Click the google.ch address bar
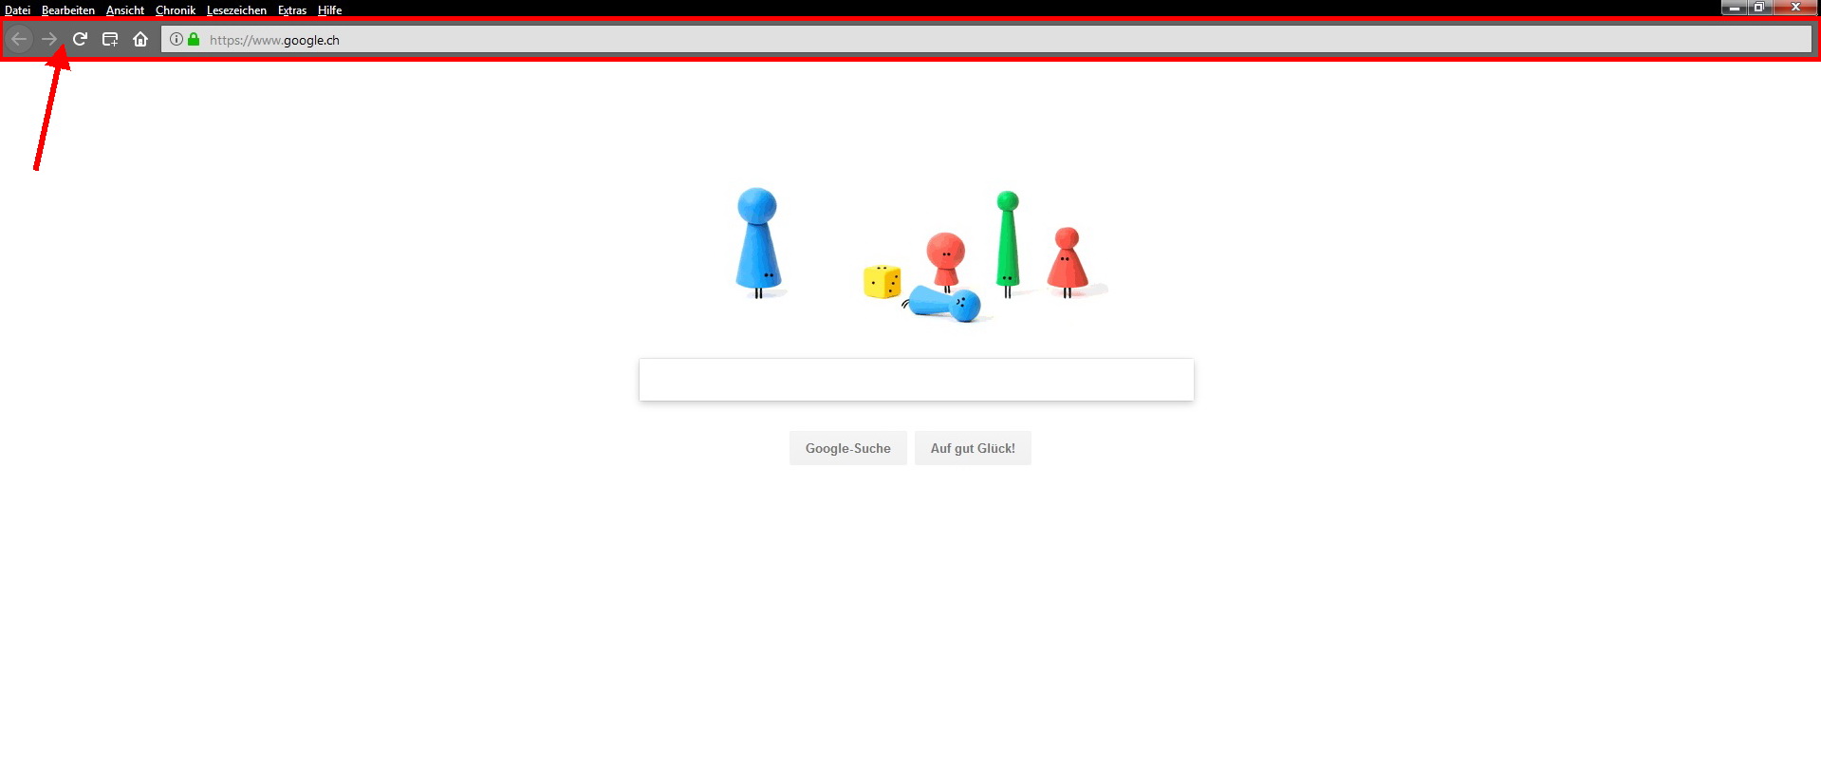This screenshot has width=1821, height=768. click(x=987, y=40)
